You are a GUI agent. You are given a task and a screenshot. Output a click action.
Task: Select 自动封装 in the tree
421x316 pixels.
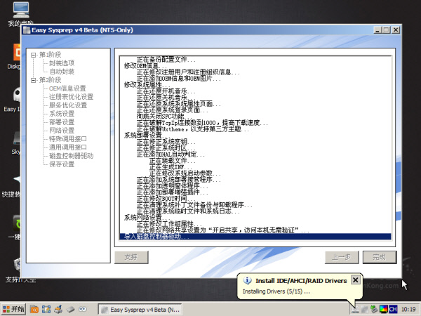pyautogui.click(x=62, y=72)
